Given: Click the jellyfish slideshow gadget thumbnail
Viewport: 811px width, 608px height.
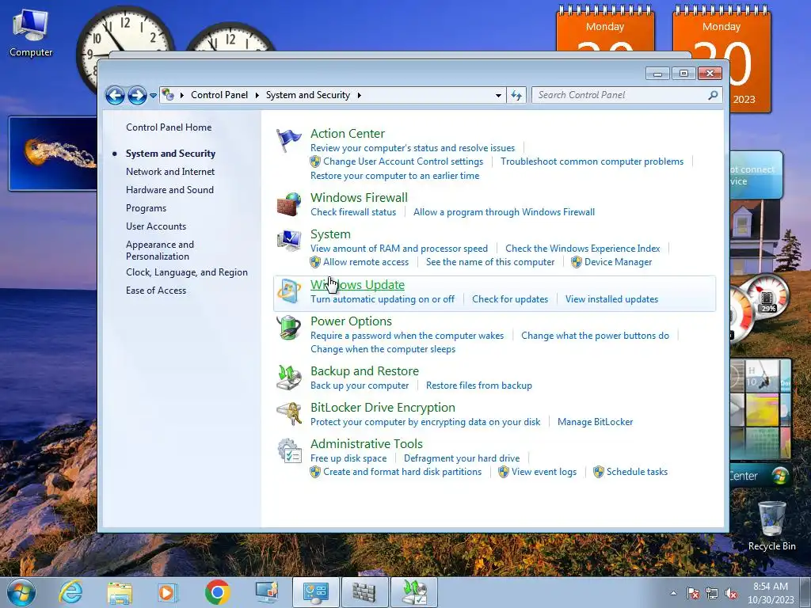Looking at the screenshot, I should [x=53, y=154].
